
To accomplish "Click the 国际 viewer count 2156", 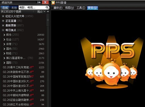I will [x=41, y=63].
